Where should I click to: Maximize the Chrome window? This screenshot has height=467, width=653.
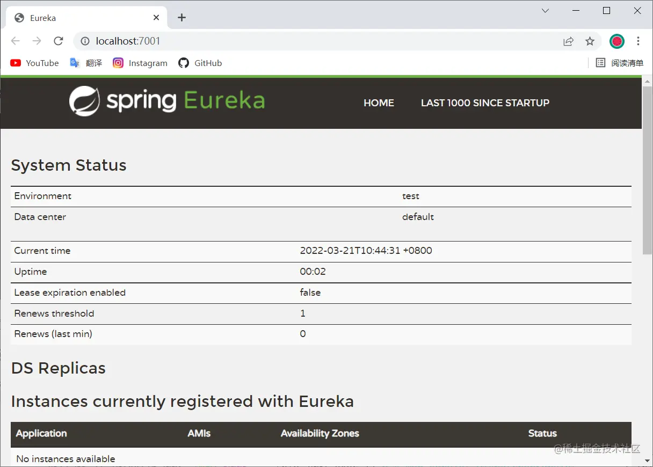[x=607, y=11]
